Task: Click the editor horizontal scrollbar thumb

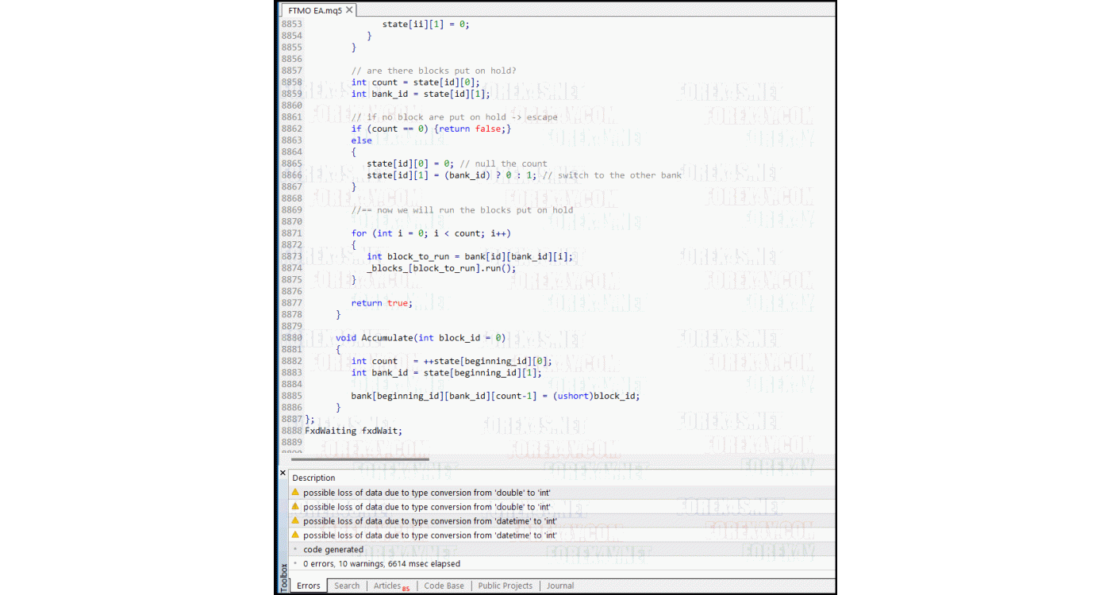Action: point(361,459)
